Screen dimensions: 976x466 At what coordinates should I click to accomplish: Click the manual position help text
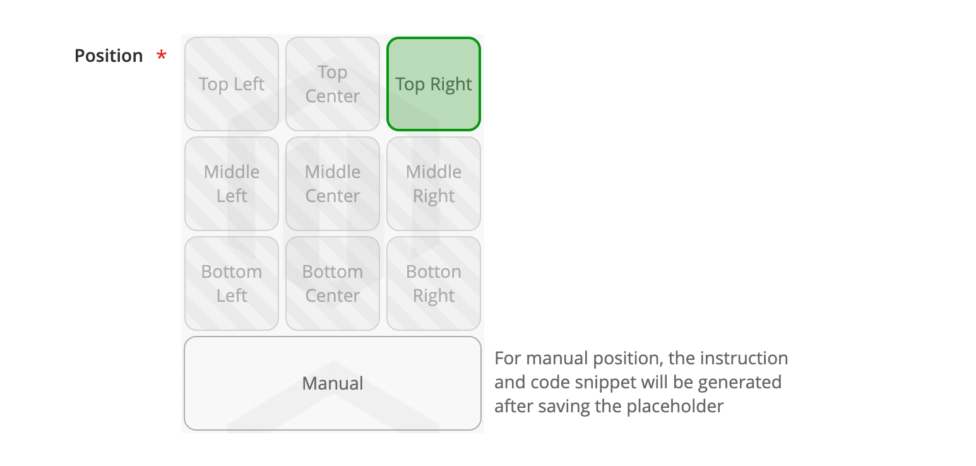point(641,382)
